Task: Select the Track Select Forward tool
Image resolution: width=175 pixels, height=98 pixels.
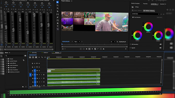Action: click(x=57, y=5)
